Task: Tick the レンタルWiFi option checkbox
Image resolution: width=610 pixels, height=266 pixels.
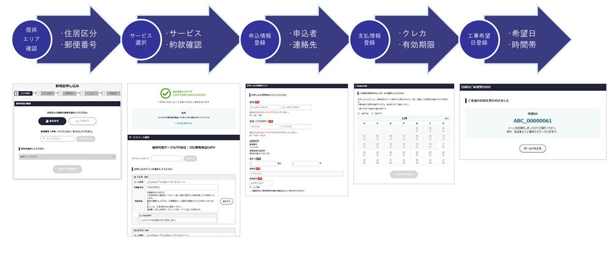Action: 136,219
